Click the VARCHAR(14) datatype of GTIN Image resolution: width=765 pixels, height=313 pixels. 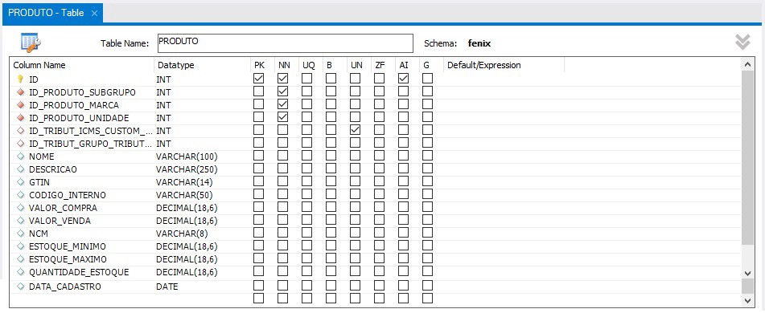click(184, 182)
